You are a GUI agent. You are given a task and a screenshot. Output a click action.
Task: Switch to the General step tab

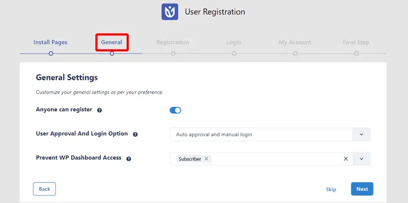(112, 42)
